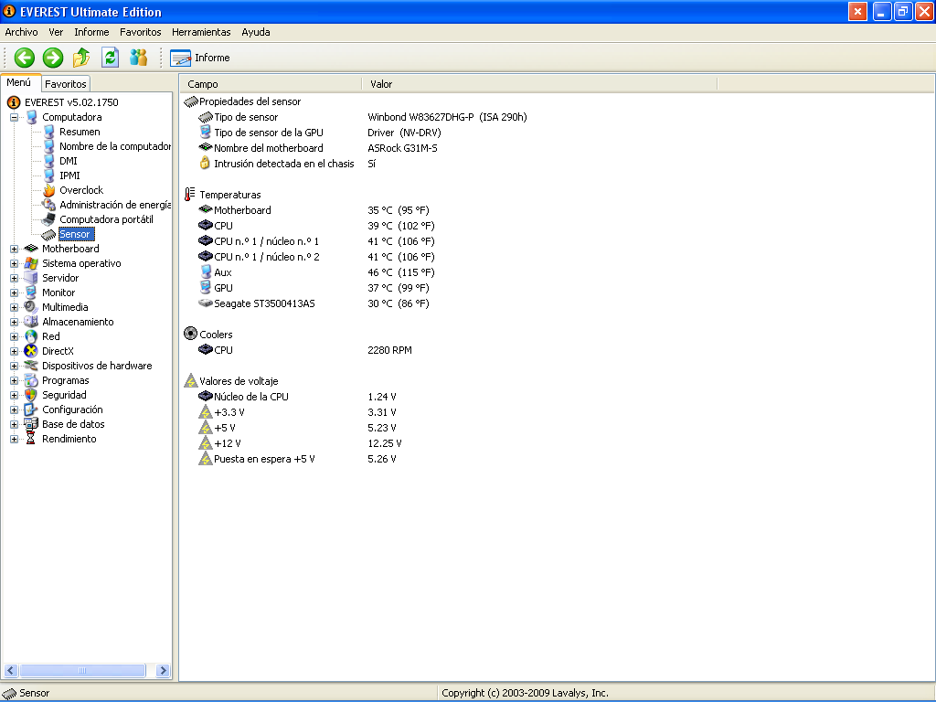Expand the Sistema operativo node
Screen dimensions: 936x702
[x=15, y=263]
